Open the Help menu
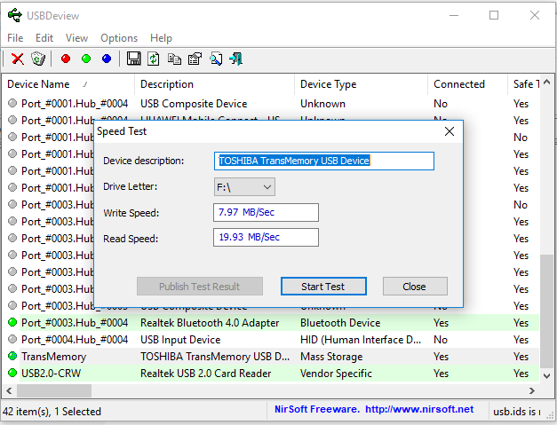Viewport: 557px width, 425px height. 161,38
